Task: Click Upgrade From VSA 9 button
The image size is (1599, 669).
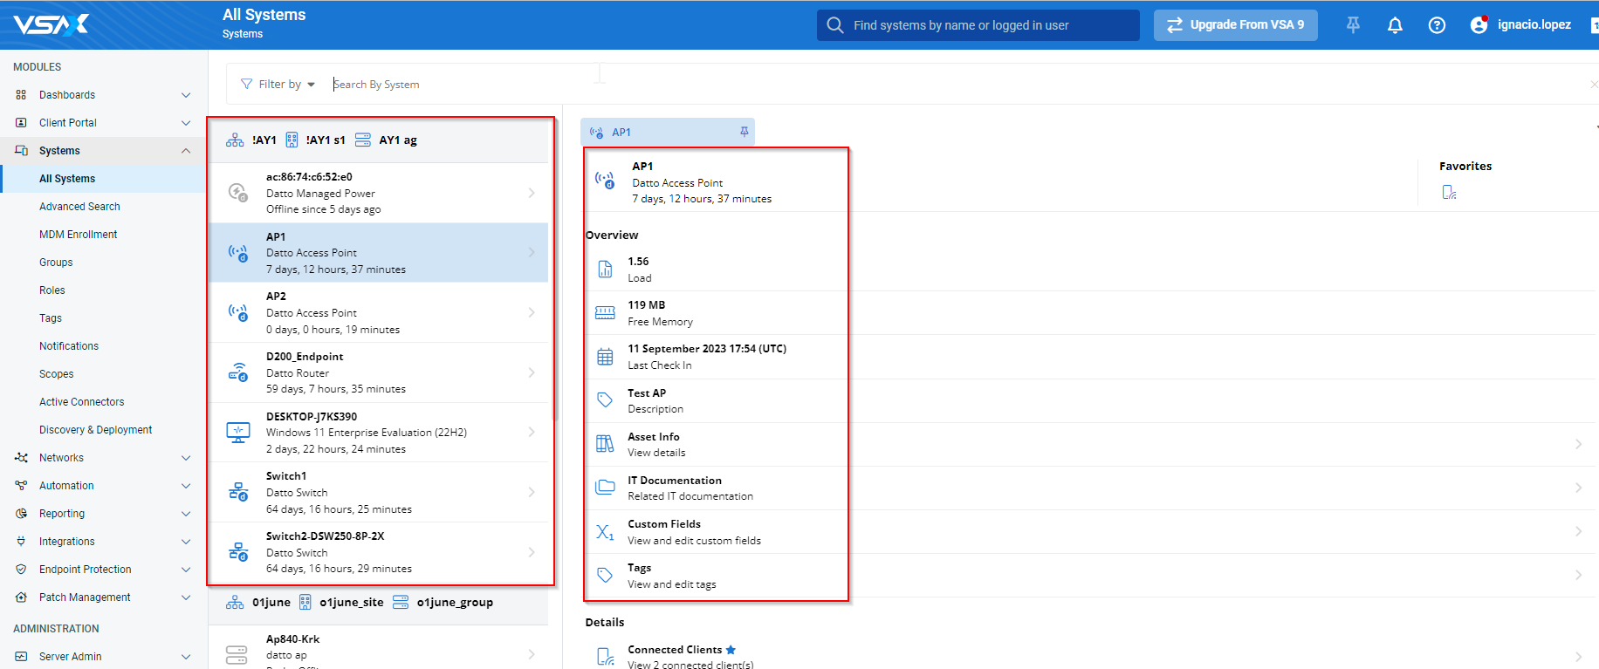Action: pyautogui.click(x=1235, y=25)
